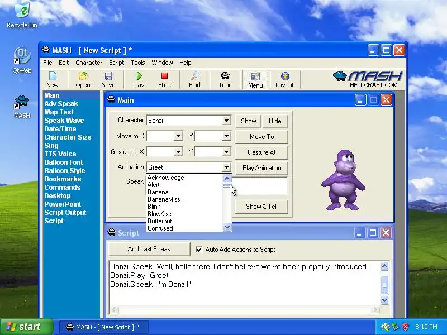447x335 pixels.
Task: Expand the Move to X dropdown
Action: click(x=178, y=136)
